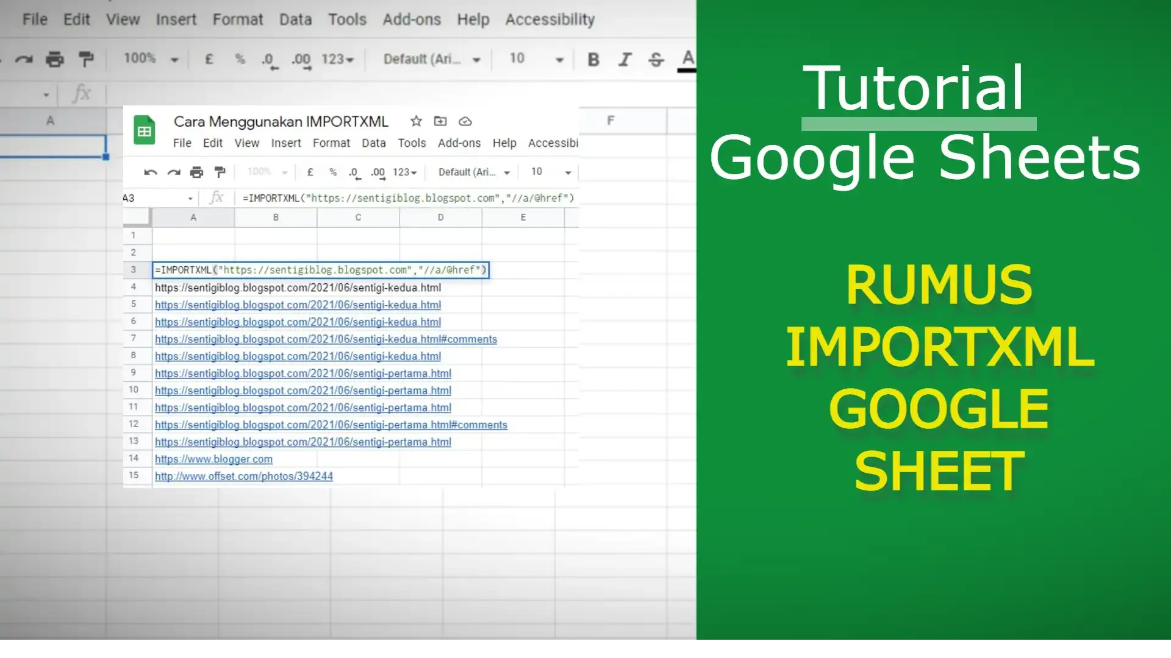
Task: Open the Accessibility menu in the background window
Action: [550, 19]
